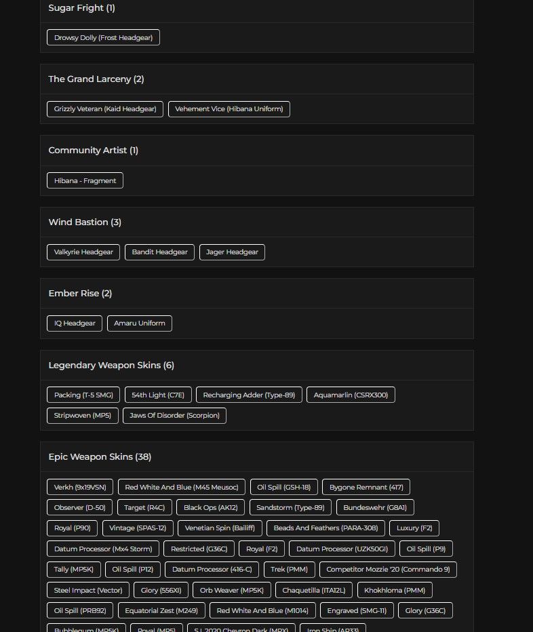Screen dimensions: 533x632
Task: Select the Jaws Of Disorder (Scorpion) tag
Action: point(174,416)
